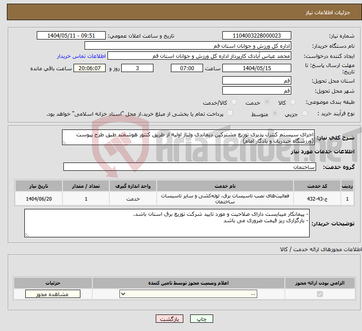Click the واحد اندازه گیری column header
Screen dimensions: 362x331
(133, 186)
